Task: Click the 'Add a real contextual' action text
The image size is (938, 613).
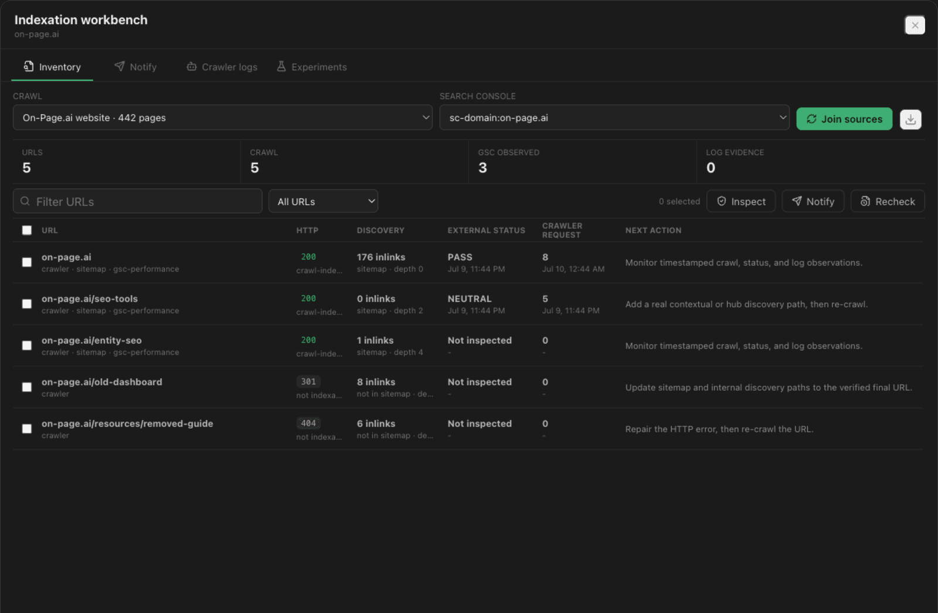Action: [x=746, y=304]
